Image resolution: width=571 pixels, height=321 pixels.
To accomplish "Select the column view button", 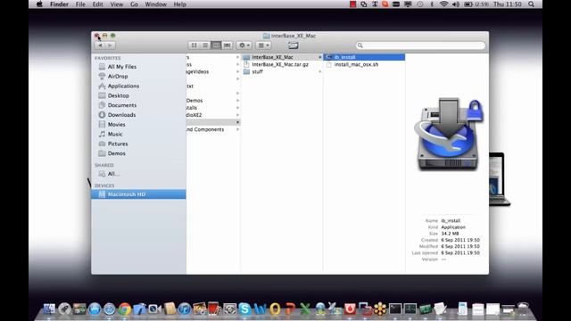I will click(x=216, y=45).
